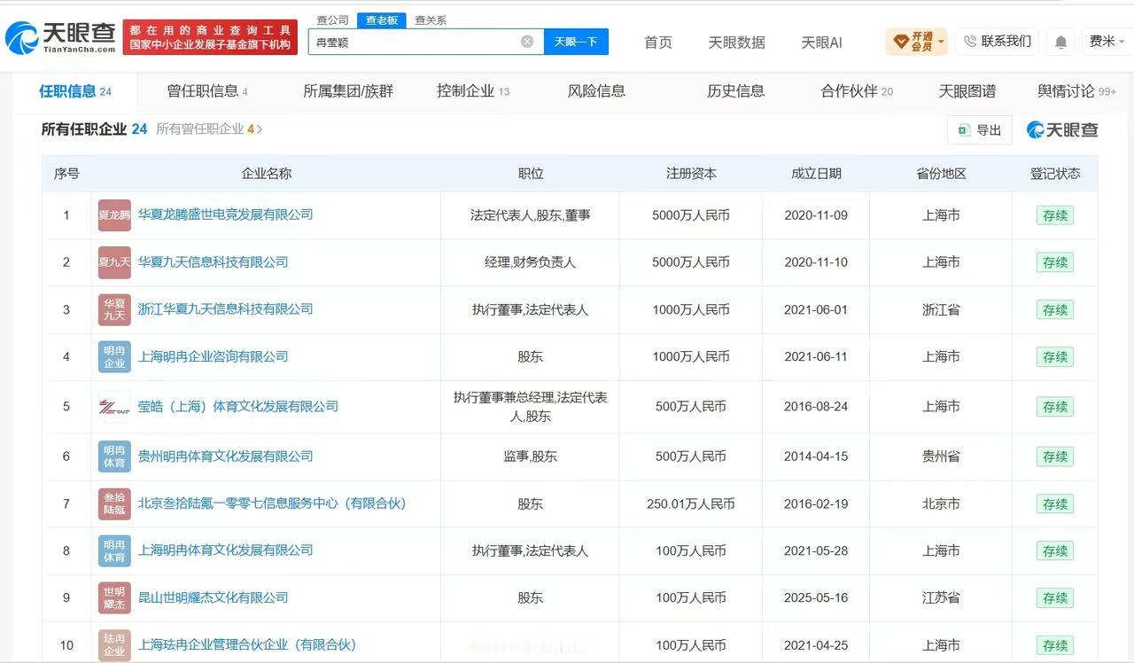Screen dimensions: 1134x663
Task: Open 华夏龙腾盛世电竞发展有限公司 link
Action: pyautogui.click(x=225, y=214)
